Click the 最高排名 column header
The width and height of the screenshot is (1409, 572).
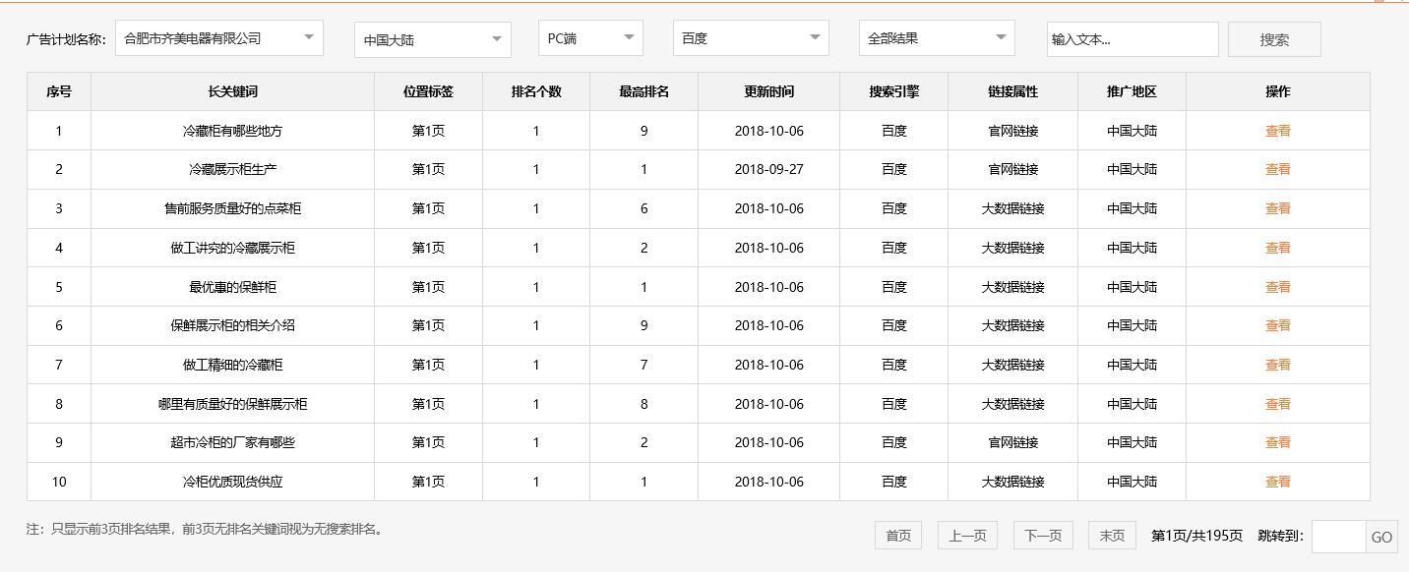click(643, 90)
